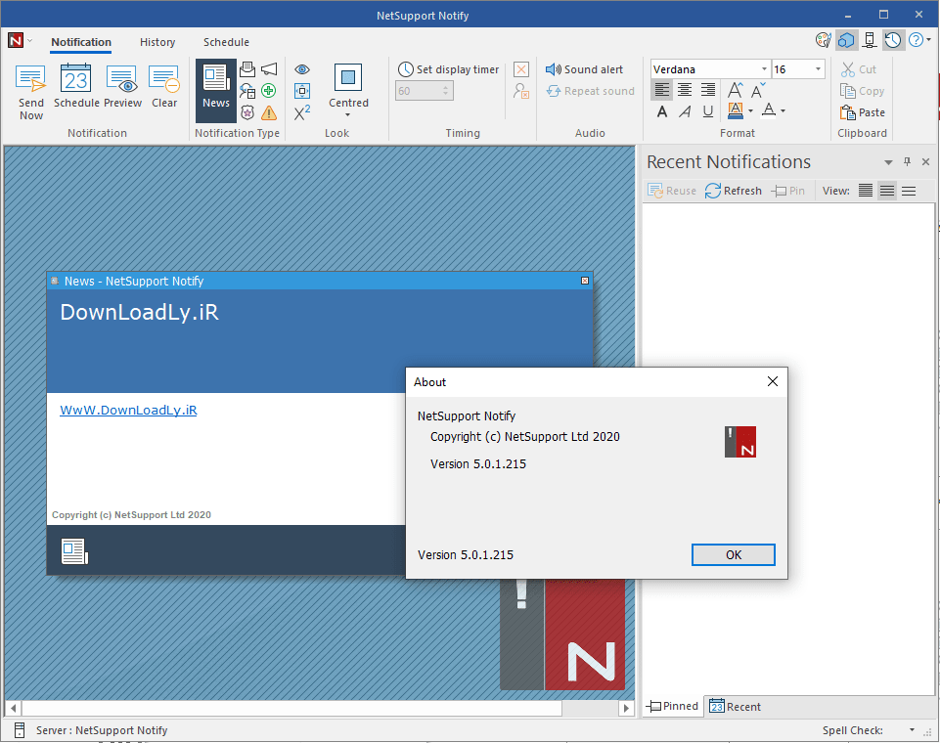Open the Help dropdown arrow
940x743 pixels.
(928, 40)
